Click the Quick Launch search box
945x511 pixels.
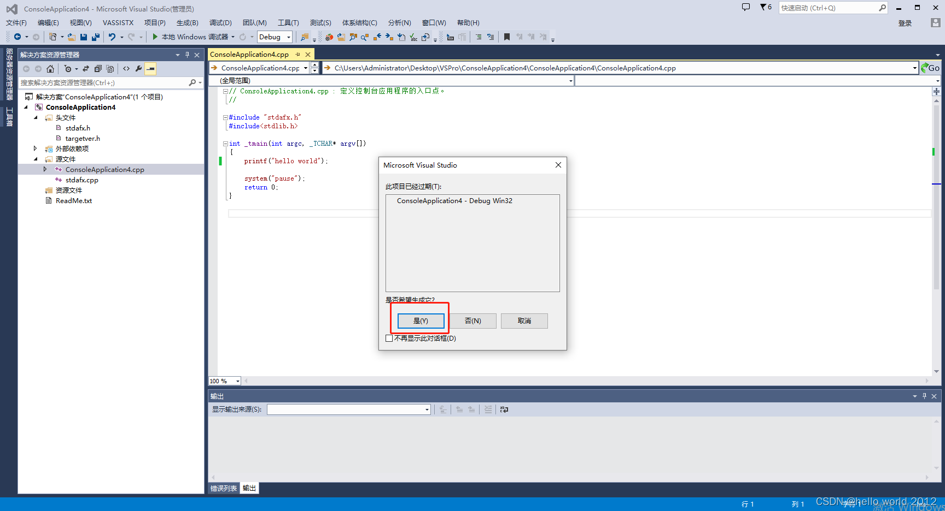(833, 8)
